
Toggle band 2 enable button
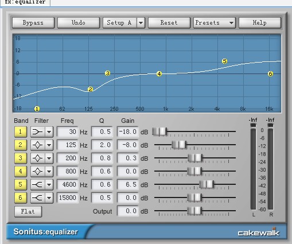[21, 145]
